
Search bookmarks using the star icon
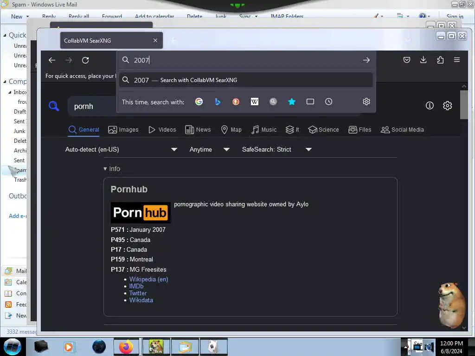pos(292,102)
